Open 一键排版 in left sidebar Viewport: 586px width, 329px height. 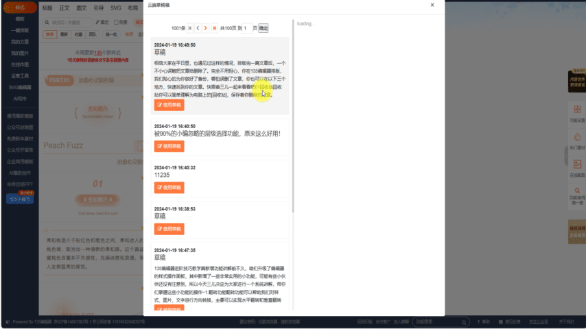coord(20,30)
